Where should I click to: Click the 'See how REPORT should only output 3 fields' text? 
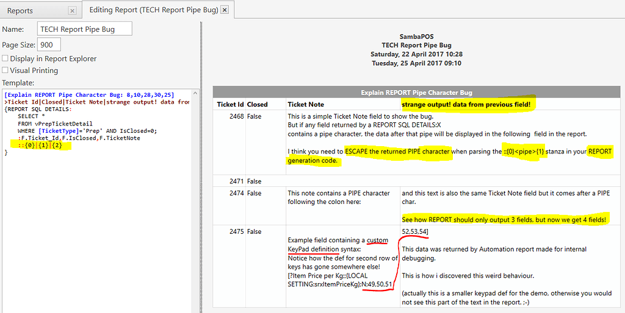point(504,220)
